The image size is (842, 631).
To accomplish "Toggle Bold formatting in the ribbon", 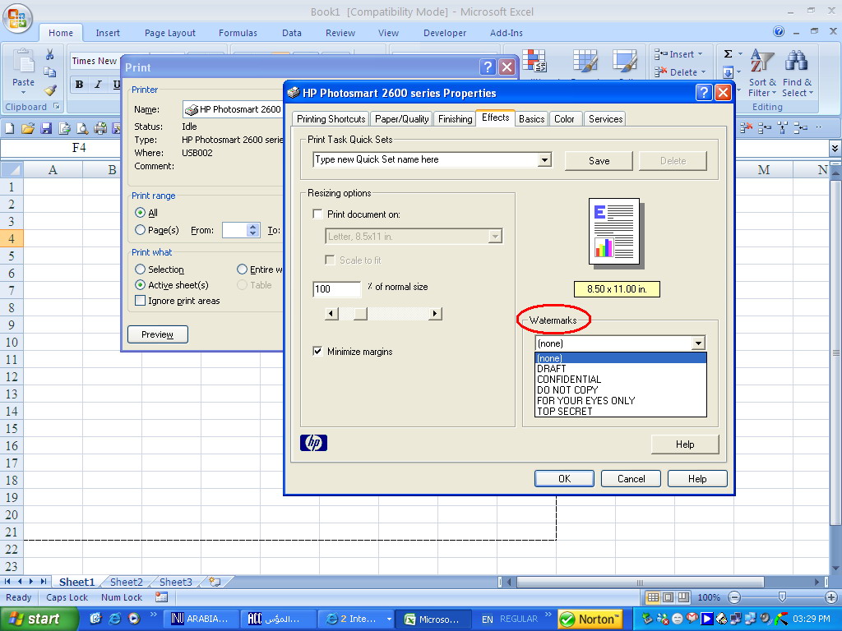I will click(x=80, y=85).
